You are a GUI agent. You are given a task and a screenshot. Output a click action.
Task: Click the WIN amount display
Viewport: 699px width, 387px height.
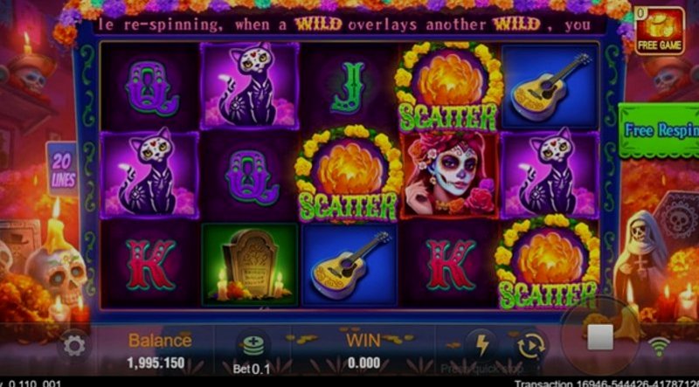pyautogui.click(x=363, y=363)
